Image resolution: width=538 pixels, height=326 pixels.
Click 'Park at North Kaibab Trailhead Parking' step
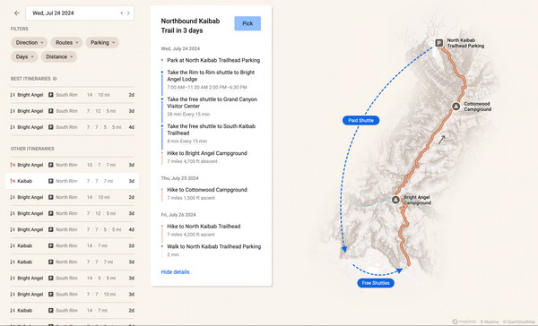pyautogui.click(x=213, y=60)
